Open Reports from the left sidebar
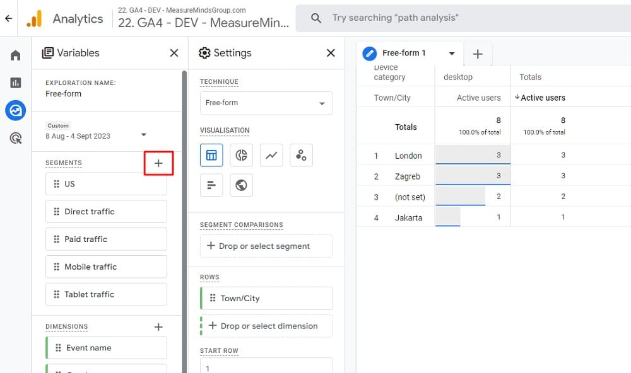Screen dimensions: 631x373 click(15, 82)
